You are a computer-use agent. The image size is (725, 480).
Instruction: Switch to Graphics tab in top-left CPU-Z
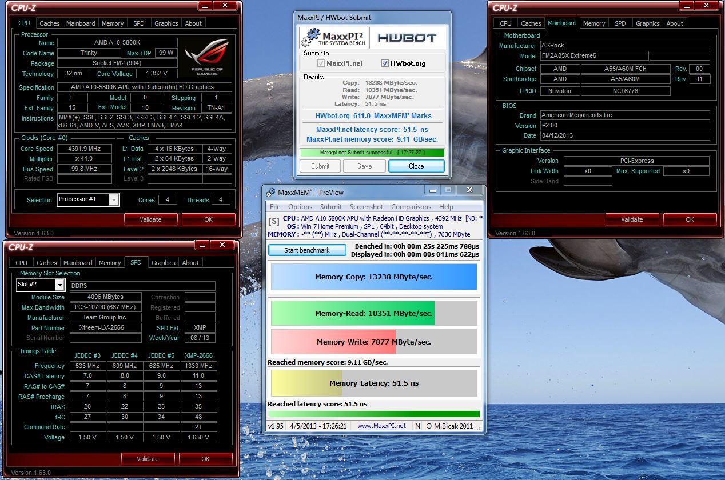pos(166,23)
